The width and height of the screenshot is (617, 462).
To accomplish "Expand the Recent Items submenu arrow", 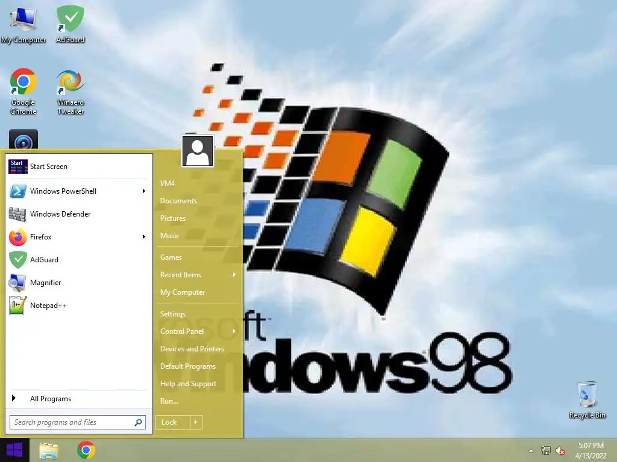I will [234, 274].
